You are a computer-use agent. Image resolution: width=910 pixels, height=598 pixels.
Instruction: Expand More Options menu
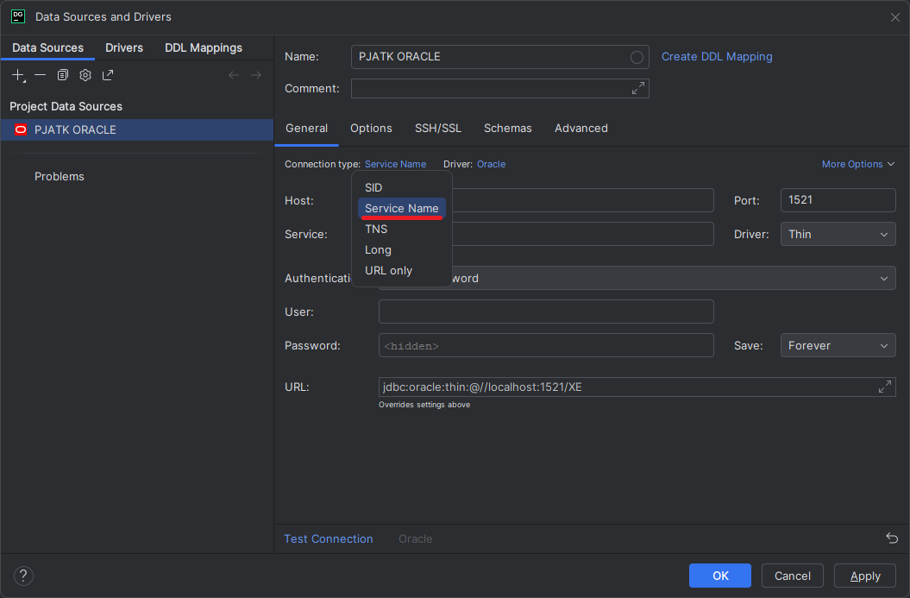(x=857, y=164)
